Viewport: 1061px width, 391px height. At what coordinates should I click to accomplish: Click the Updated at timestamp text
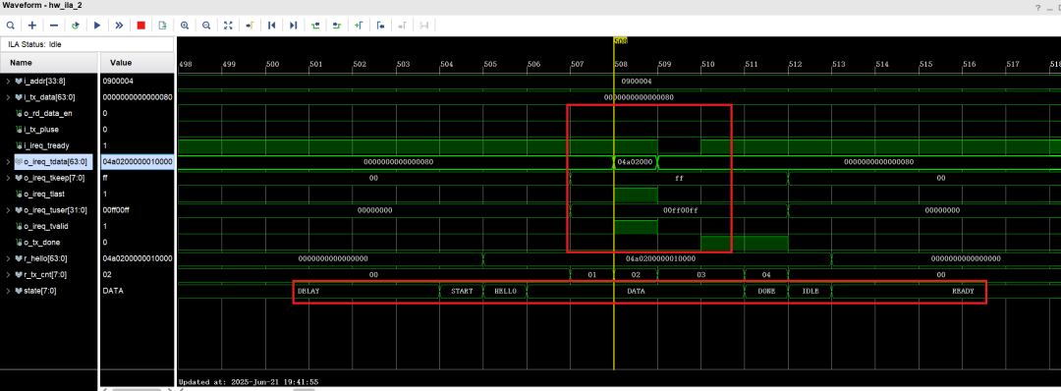tap(249, 381)
